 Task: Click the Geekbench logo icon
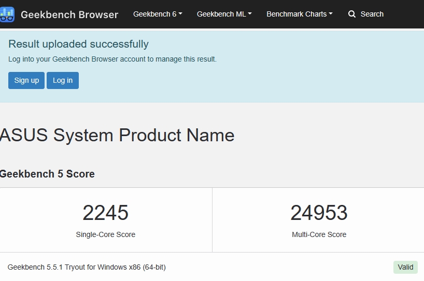click(x=7, y=14)
